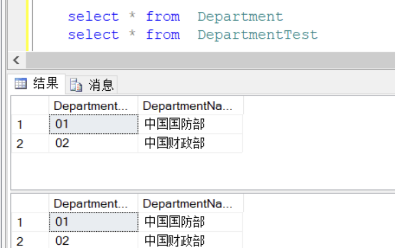
Task: Click the message icon on the 消息 tab
Action: (x=76, y=85)
